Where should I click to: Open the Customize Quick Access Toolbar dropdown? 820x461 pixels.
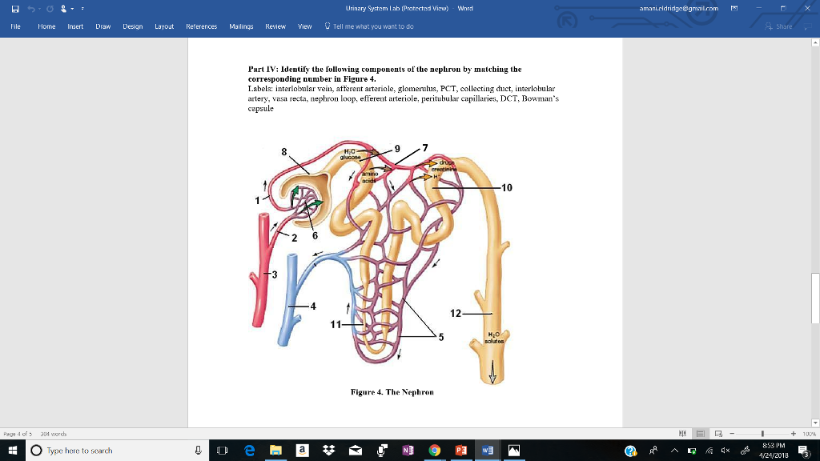tap(82, 8)
